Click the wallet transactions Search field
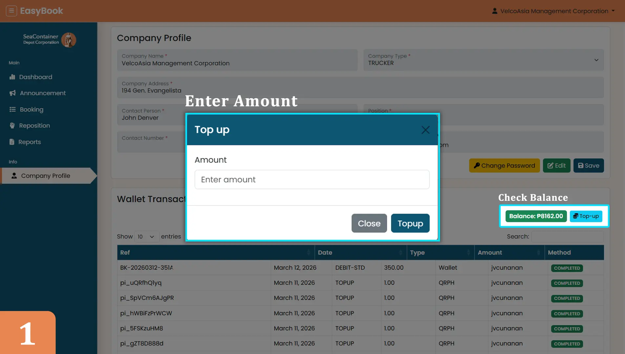 point(567,237)
